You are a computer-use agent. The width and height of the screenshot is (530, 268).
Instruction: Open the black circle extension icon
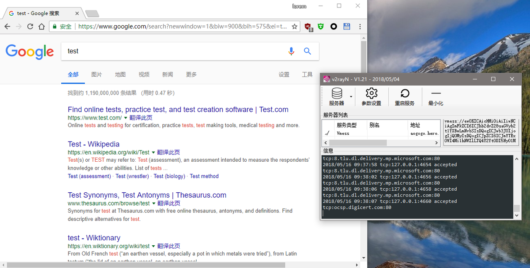click(334, 26)
